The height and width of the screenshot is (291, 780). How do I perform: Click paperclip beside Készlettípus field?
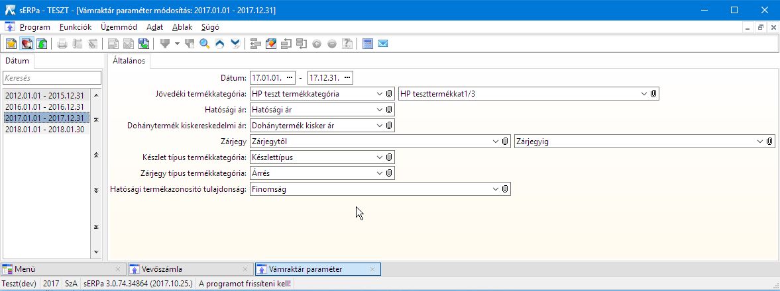(x=390, y=157)
